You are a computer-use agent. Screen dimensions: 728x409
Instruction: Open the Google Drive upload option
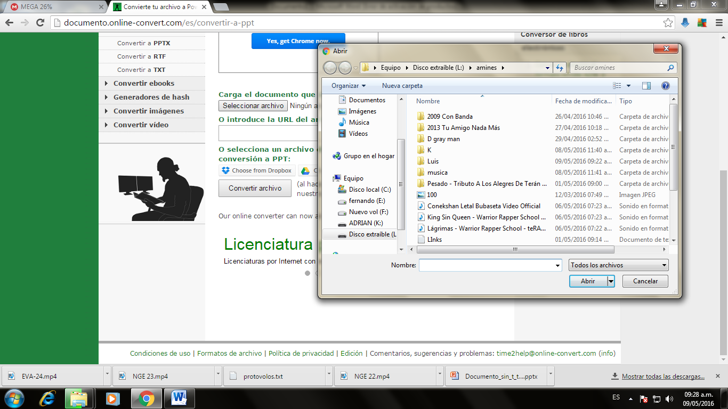(x=306, y=170)
